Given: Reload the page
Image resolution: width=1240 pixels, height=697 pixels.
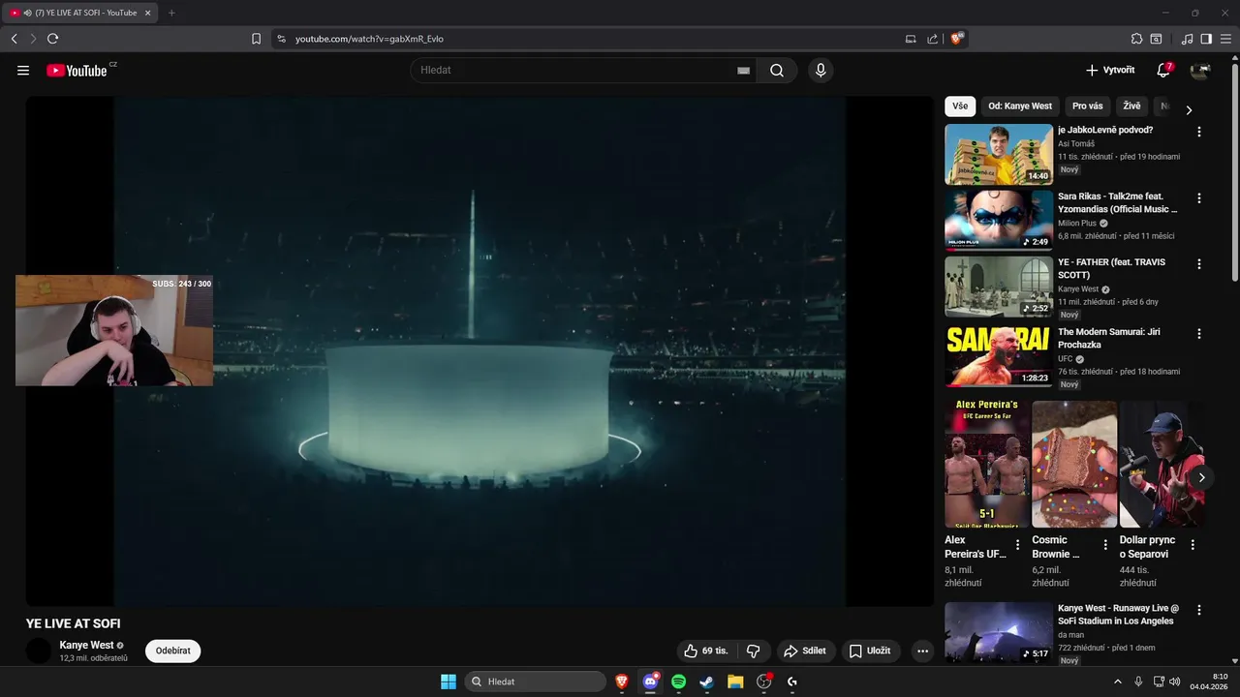Looking at the screenshot, I should tap(52, 39).
